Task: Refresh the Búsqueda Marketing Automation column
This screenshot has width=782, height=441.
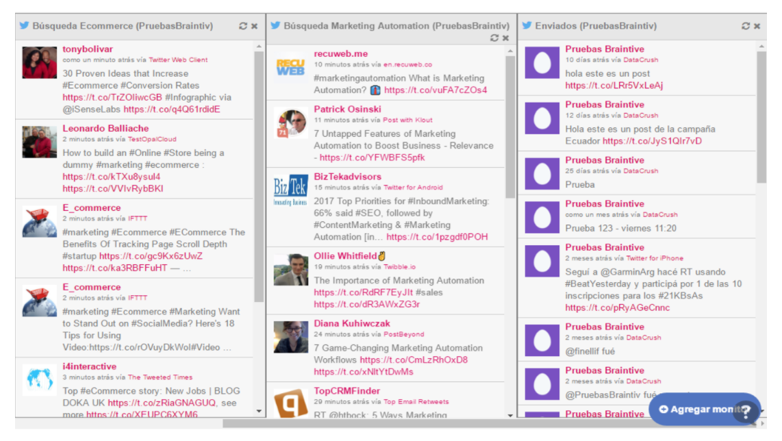Action: [x=494, y=38]
